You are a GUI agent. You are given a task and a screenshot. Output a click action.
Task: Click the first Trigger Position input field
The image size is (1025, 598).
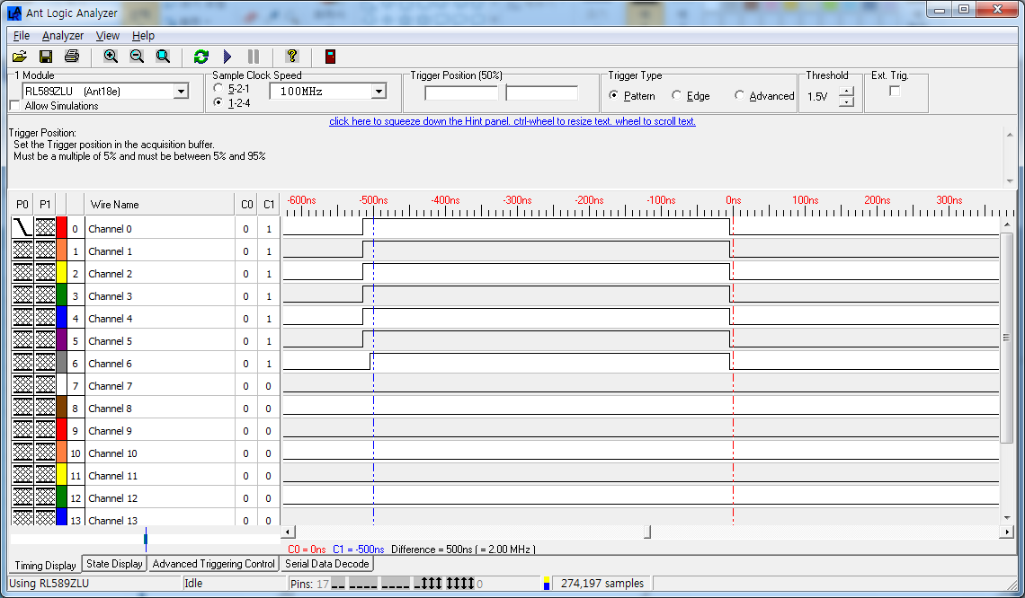click(461, 93)
